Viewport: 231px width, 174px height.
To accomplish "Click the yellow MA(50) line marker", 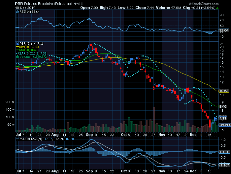I will [x=17, y=47].
